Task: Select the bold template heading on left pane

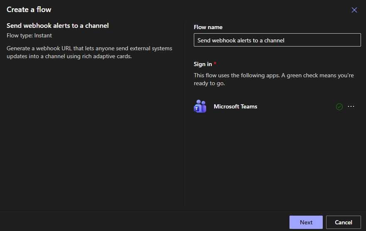Action: click(x=58, y=26)
